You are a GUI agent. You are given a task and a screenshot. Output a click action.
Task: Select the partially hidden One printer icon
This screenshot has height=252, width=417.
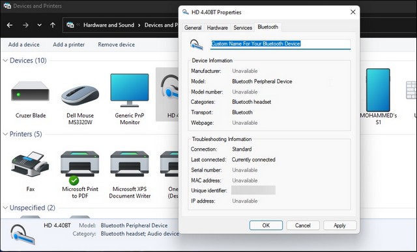tap(169, 164)
